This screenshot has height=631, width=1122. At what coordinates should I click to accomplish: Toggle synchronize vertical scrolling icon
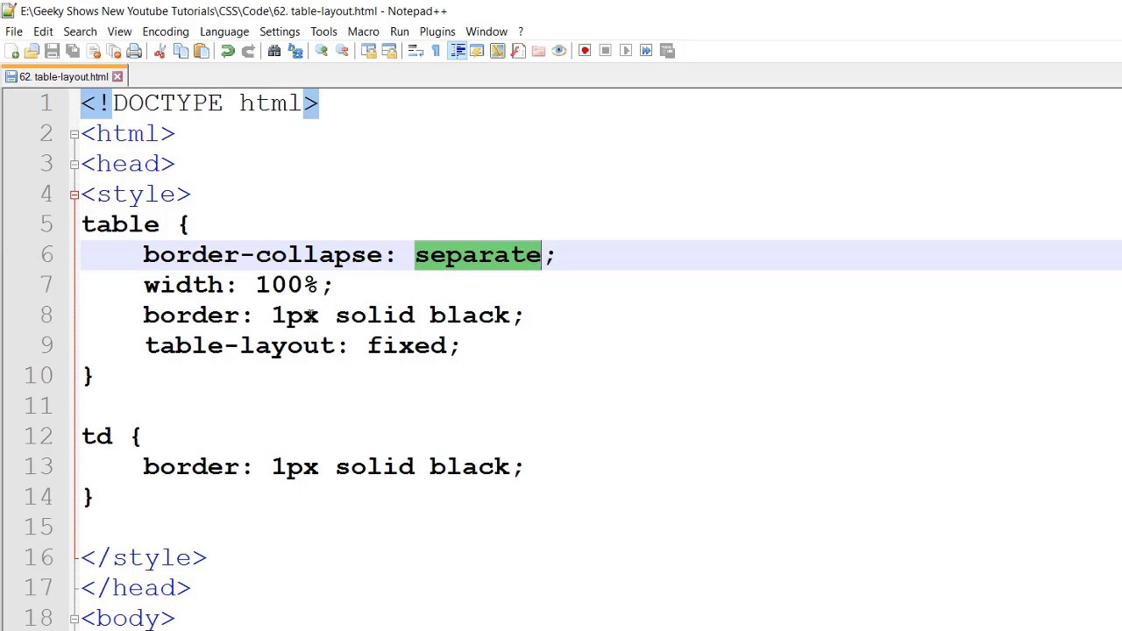(x=368, y=51)
